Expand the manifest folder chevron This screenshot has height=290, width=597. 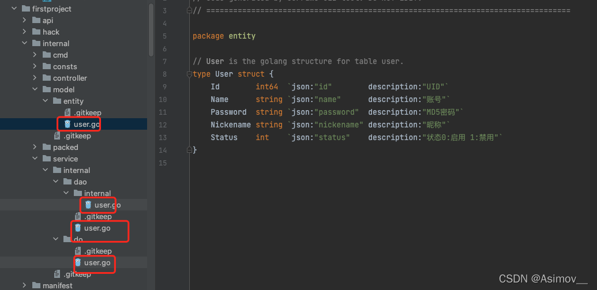pyautogui.click(x=25, y=285)
